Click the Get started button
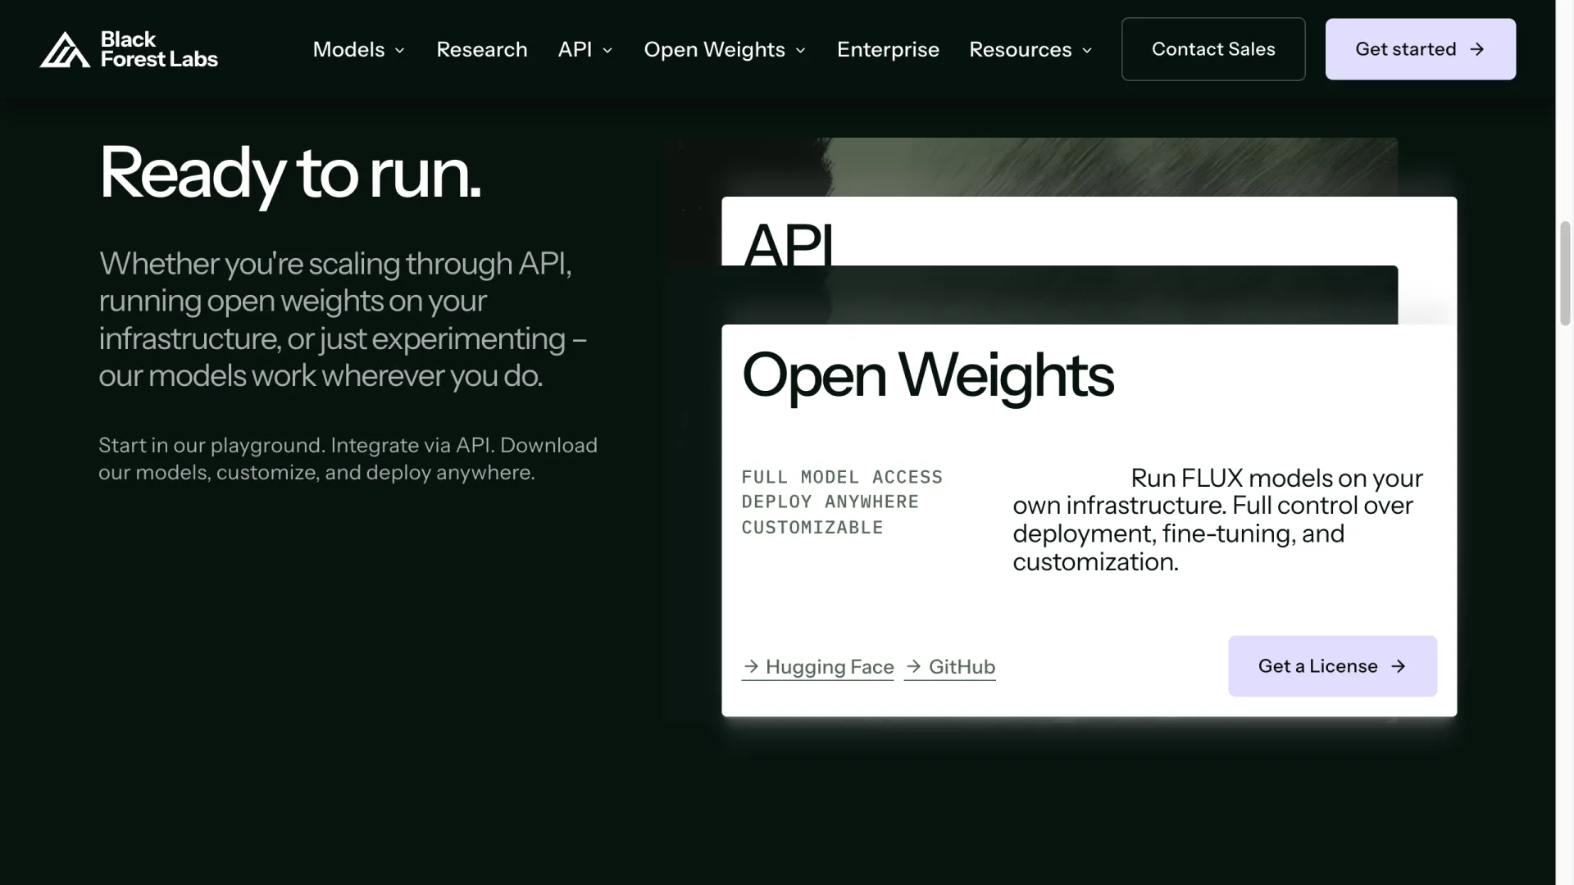 coord(1421,49)
